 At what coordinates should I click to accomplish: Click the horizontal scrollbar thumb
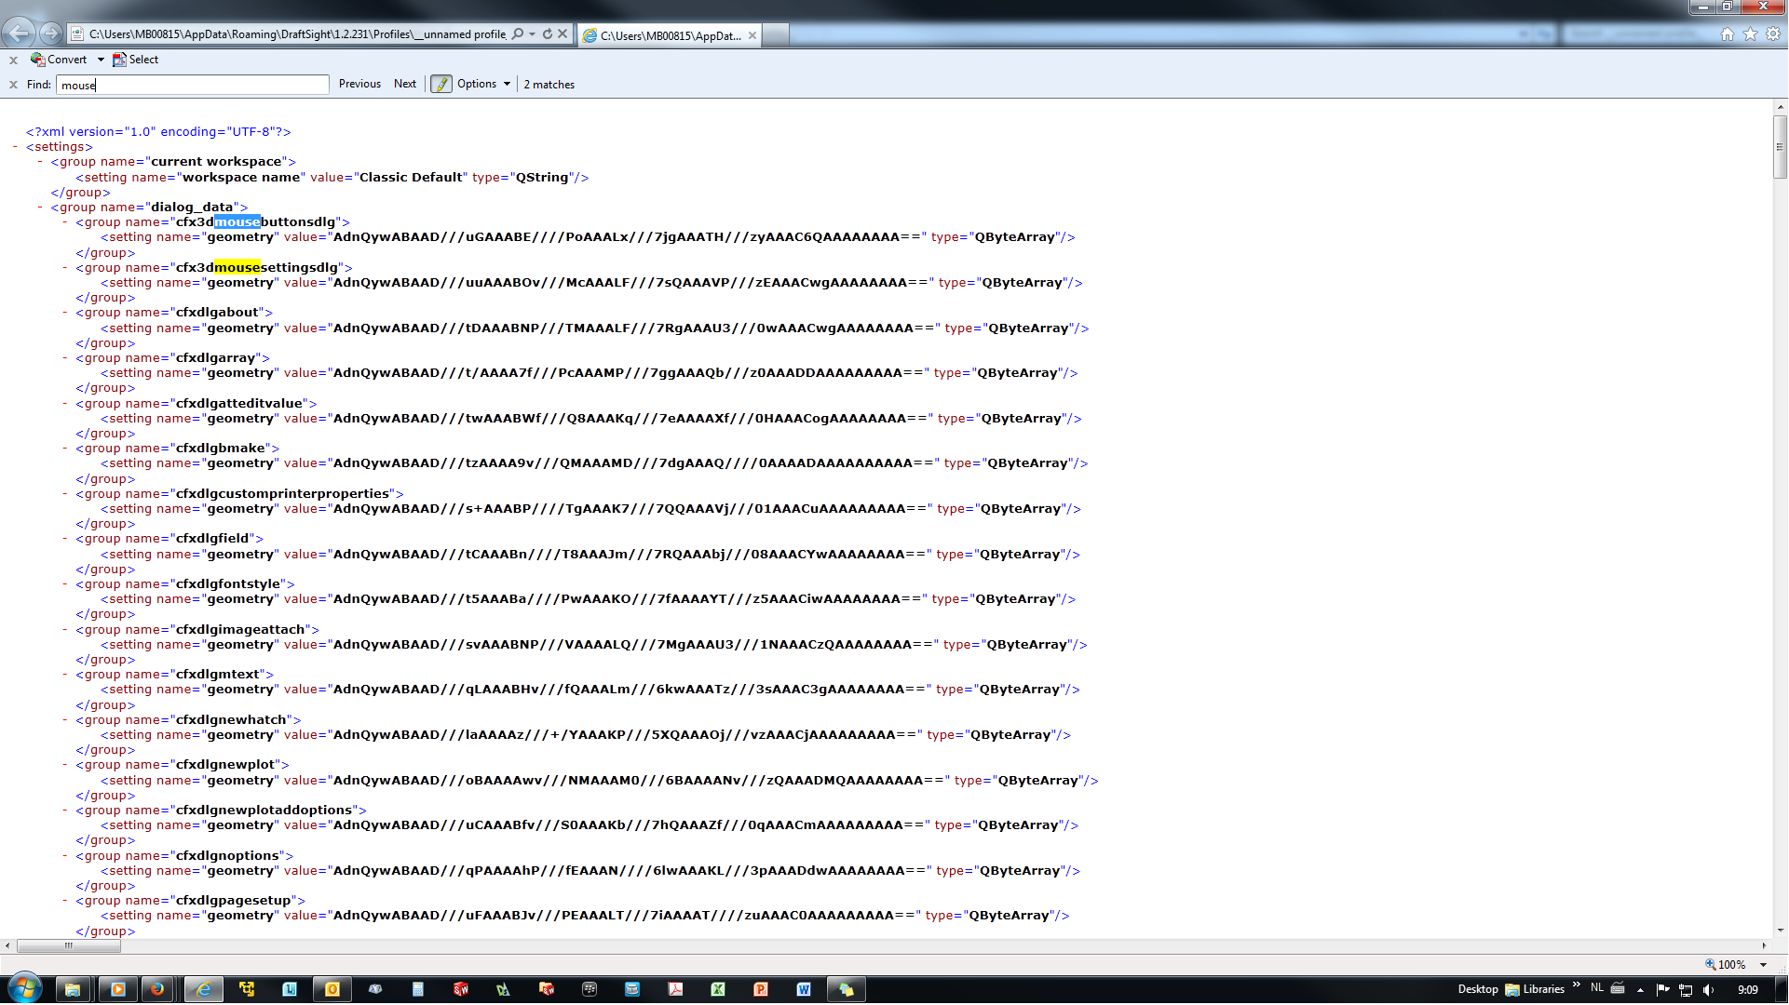coord(68,945)
